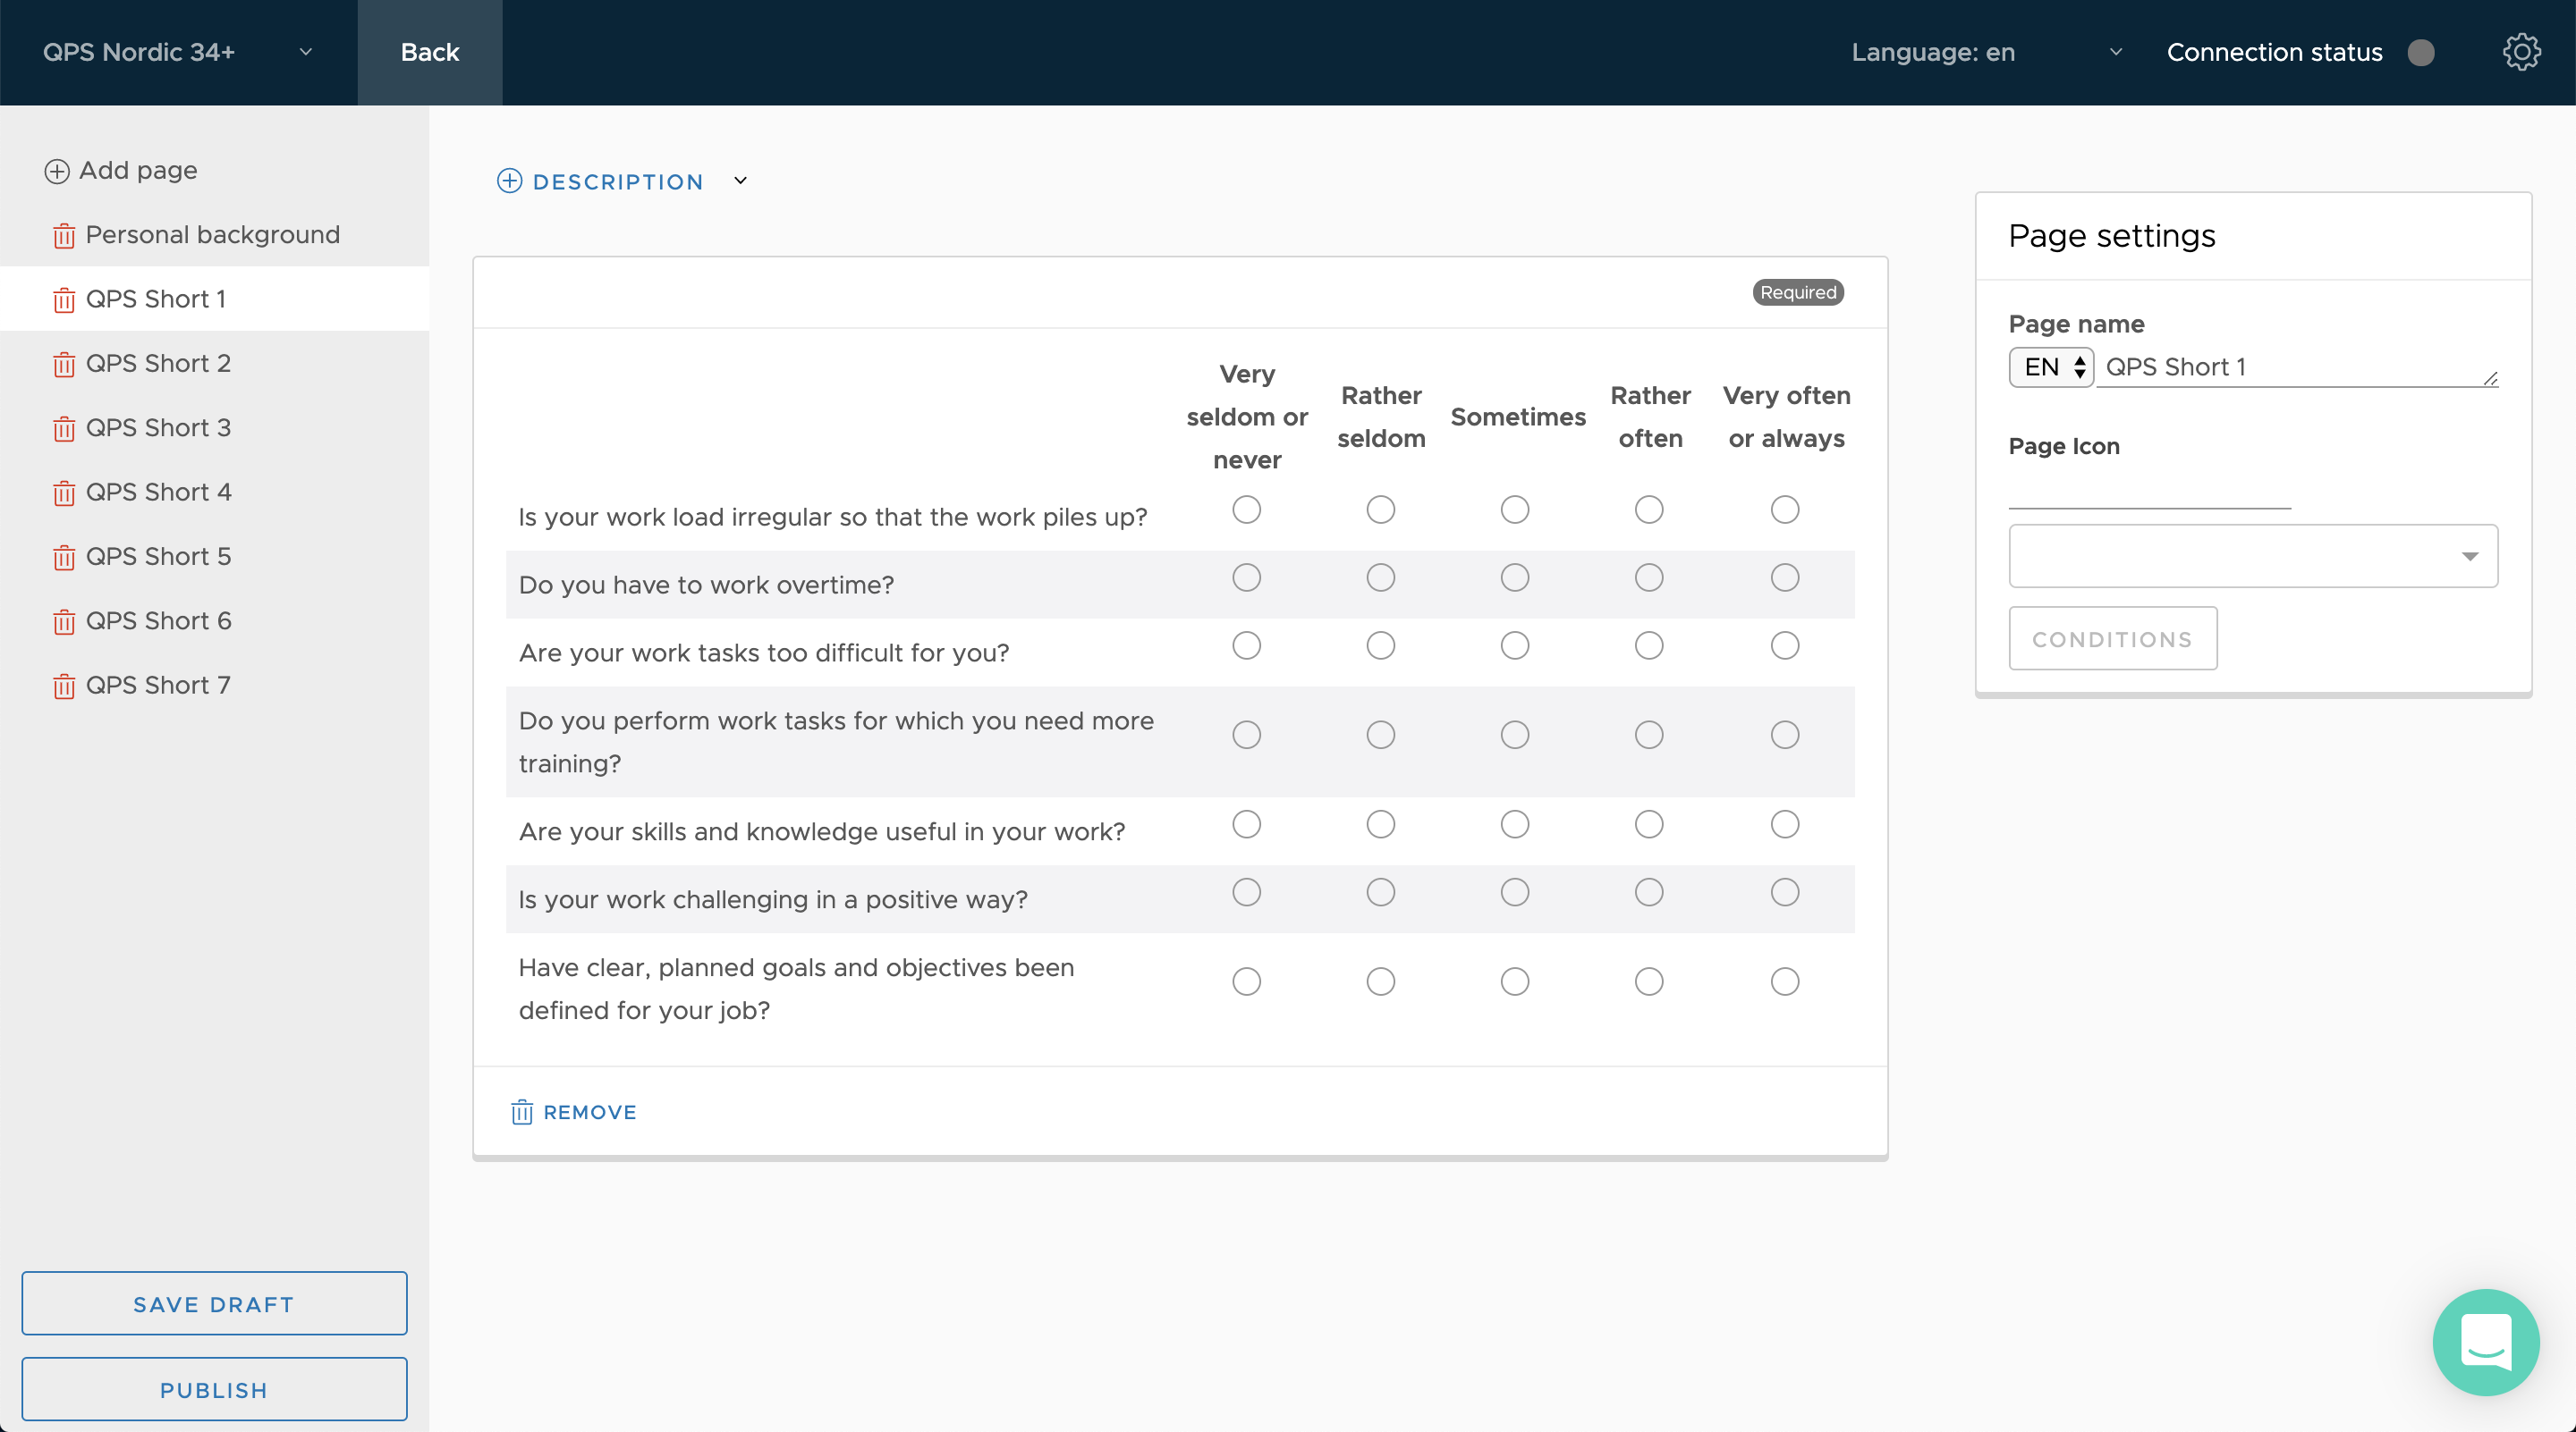Image resolution: width=2576 pixels, height=1432 pixels.
Task: Expand the DESCRIPTION chevron menu
Action: click(x=740, y=181)
